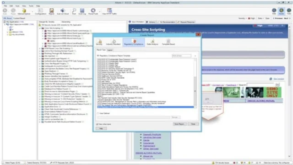
Task: Click the Deposit Products link in preview
Action: click(x=152, y=134)
